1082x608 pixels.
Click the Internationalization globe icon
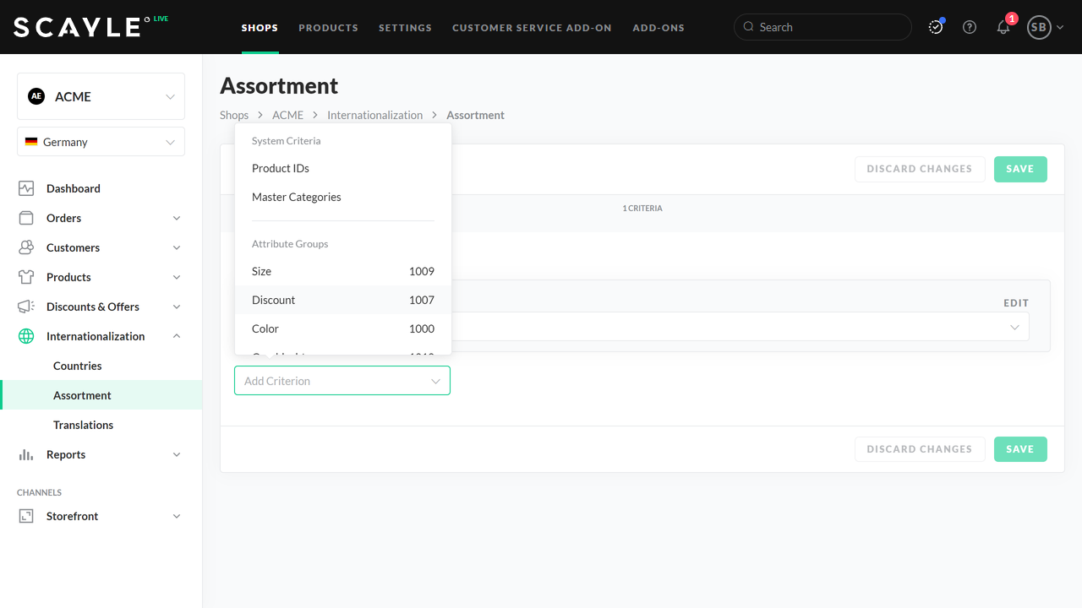click(26, 336)
